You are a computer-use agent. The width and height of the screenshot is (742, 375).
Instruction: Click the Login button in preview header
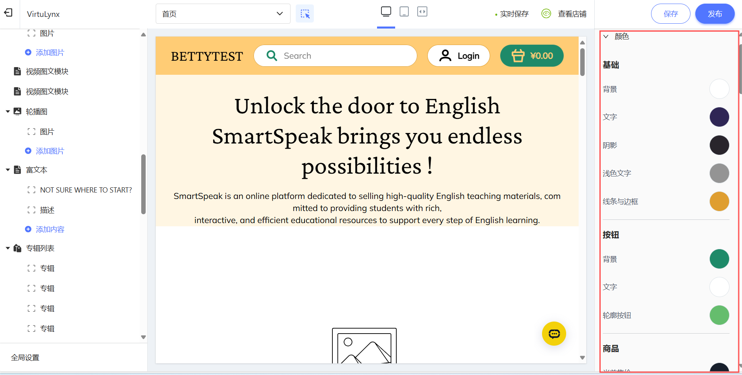click(459, 55)
